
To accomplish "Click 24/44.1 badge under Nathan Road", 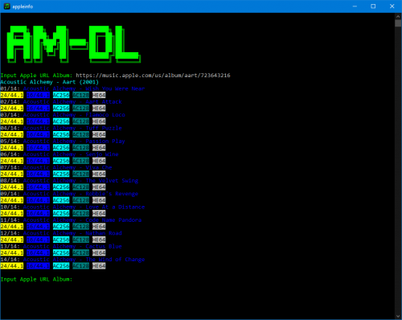I will [12, 240].
